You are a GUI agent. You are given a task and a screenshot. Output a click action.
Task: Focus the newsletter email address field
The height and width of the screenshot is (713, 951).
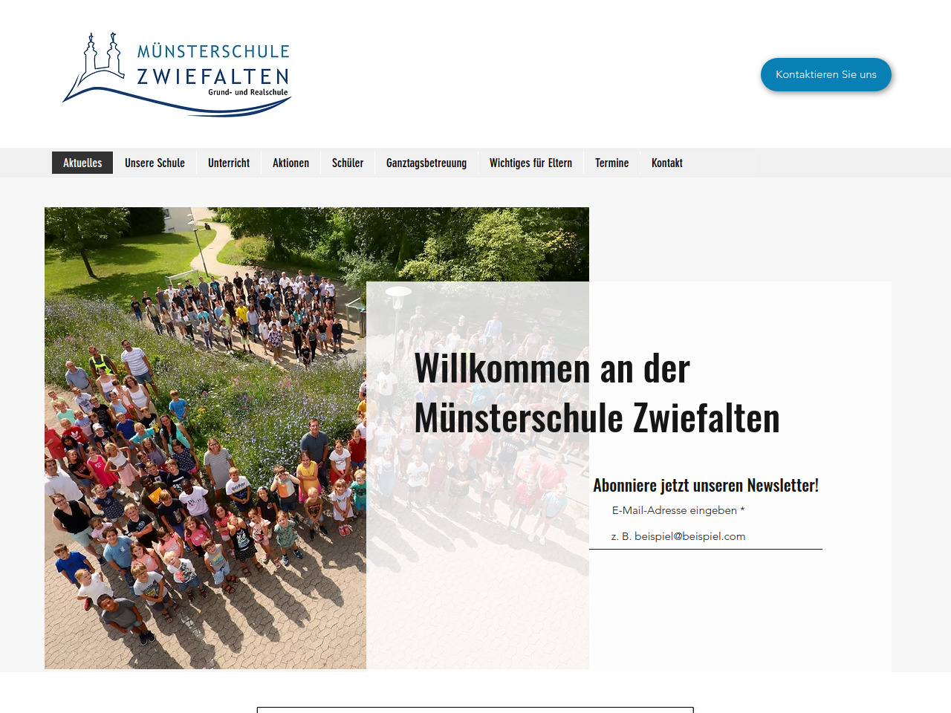[705, 536]
